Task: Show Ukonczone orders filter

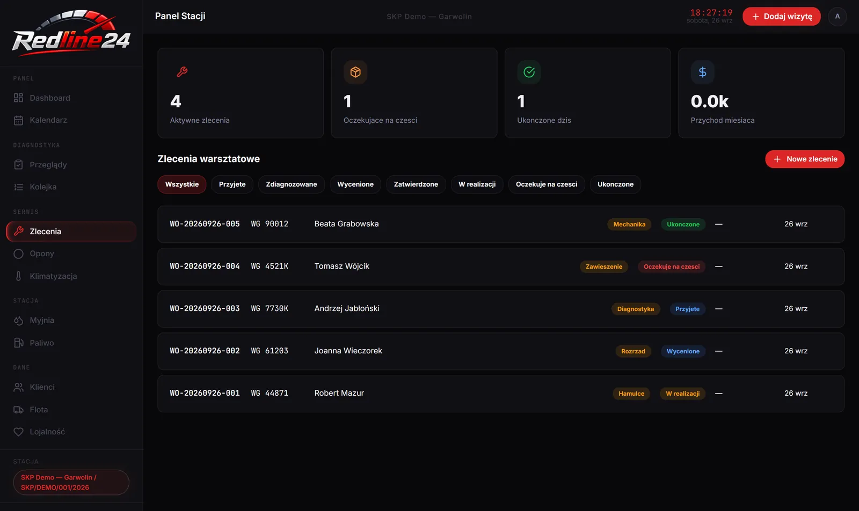Action: (x=615, y=184)
